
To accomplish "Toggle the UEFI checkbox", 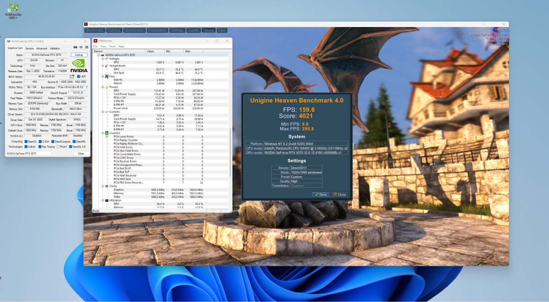I will click(x=78, y=76).
